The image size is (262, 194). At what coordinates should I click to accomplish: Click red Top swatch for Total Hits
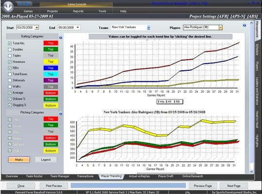pyautogui.click(x=51, y=43)
